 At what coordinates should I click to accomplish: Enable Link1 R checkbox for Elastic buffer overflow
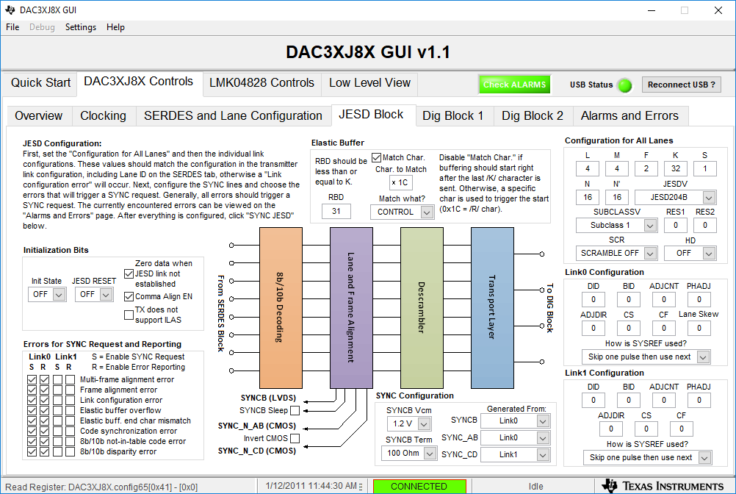coord(70,410)
